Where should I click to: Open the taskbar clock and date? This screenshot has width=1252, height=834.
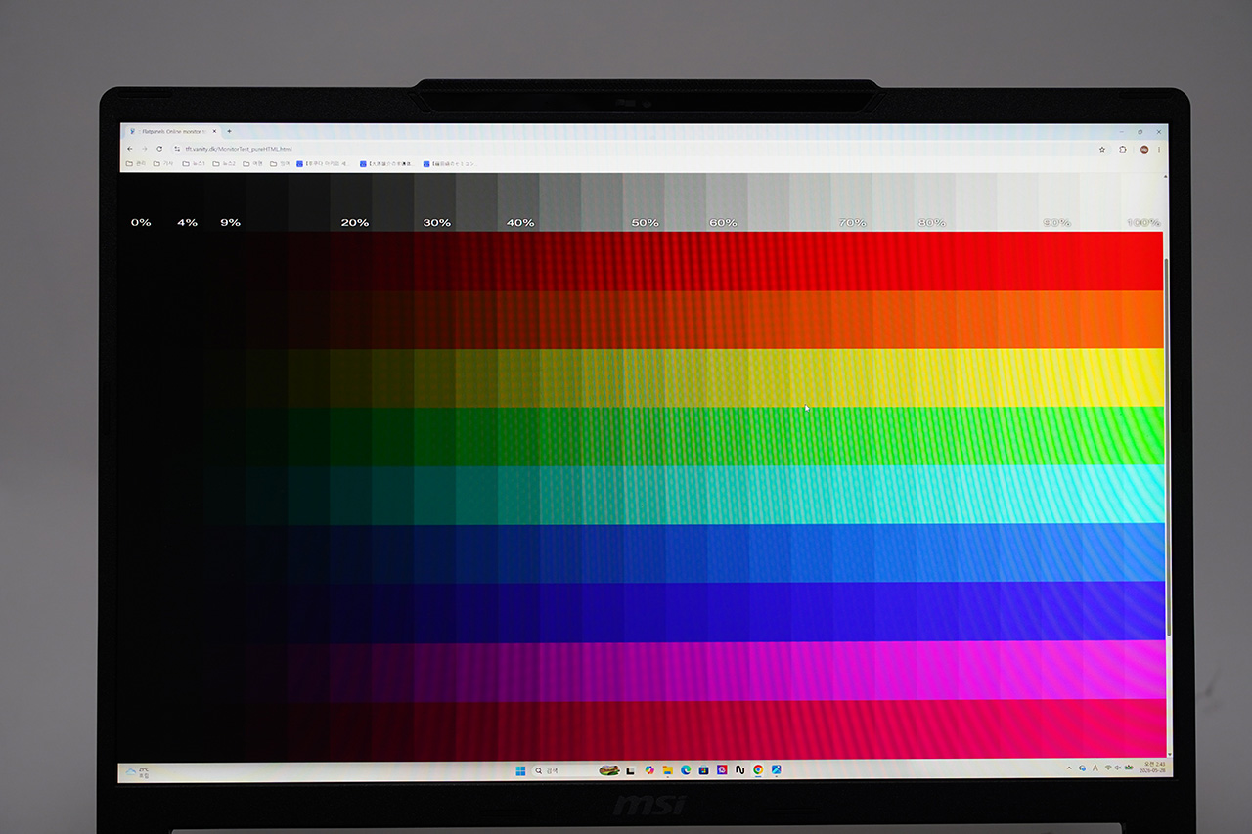(1154, 768)
